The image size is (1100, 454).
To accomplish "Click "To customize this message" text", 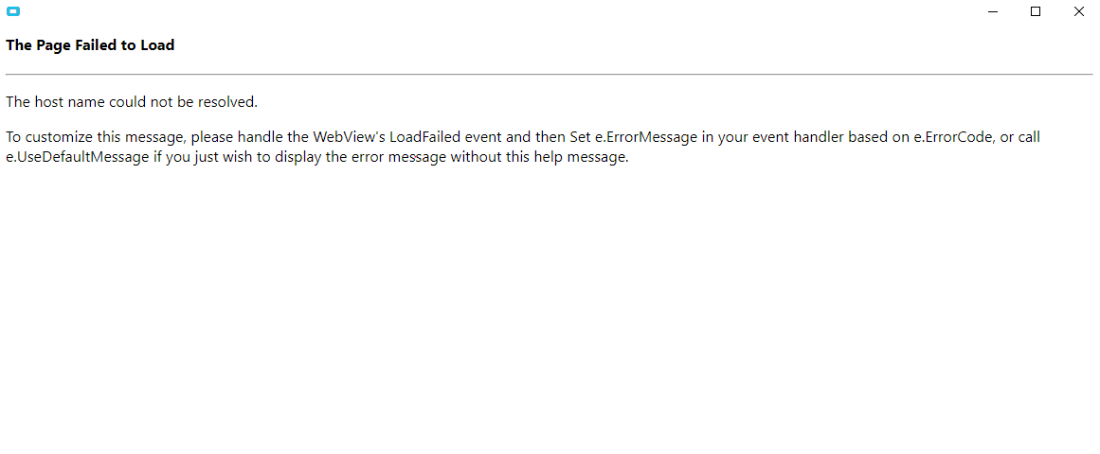I will tap(94, 137).
